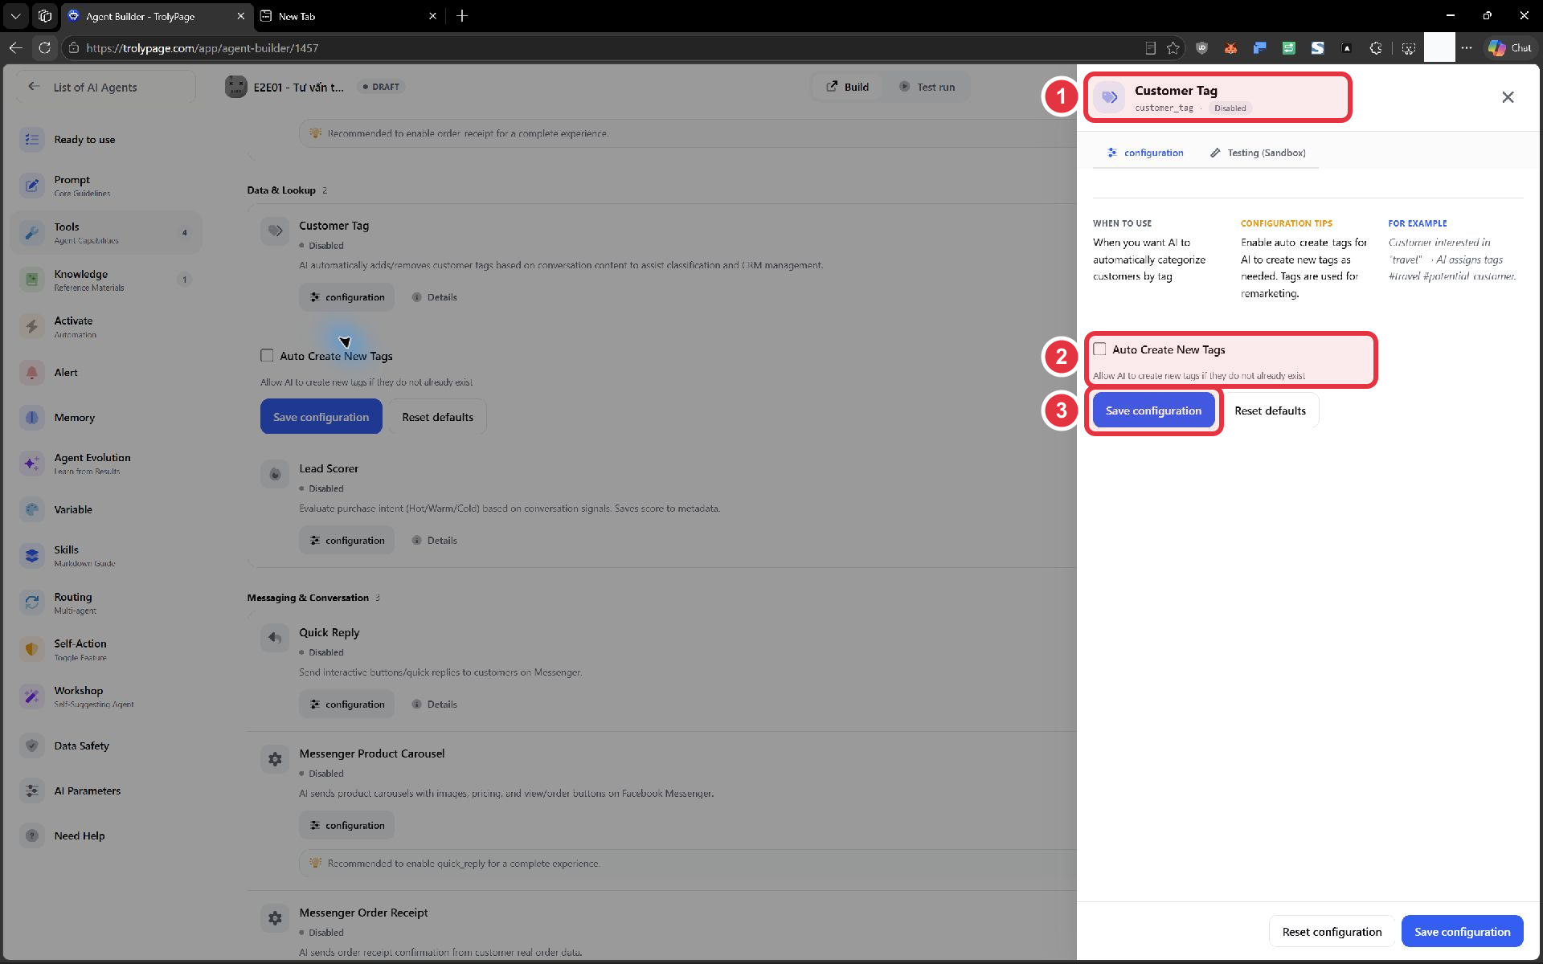Open Details for Lead Scorer
The width and height of the screenshot is (1543, 964).
[434, 541]
